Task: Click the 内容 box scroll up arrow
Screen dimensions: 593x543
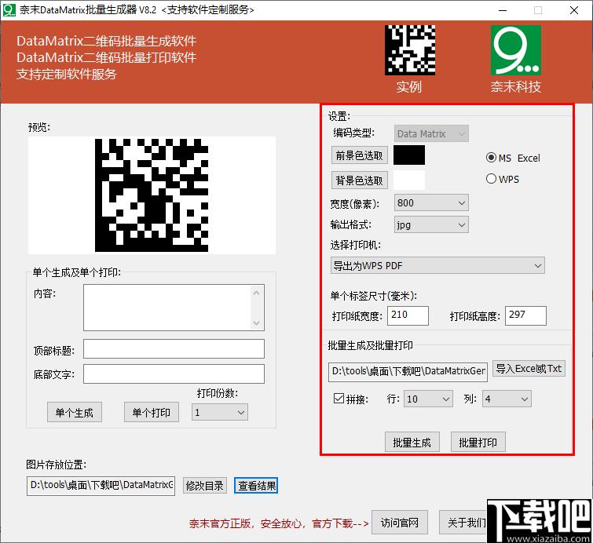Action: coord(256,293)
